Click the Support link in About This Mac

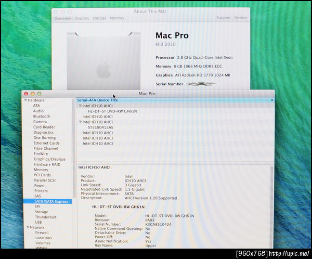[x=224, y=18]
